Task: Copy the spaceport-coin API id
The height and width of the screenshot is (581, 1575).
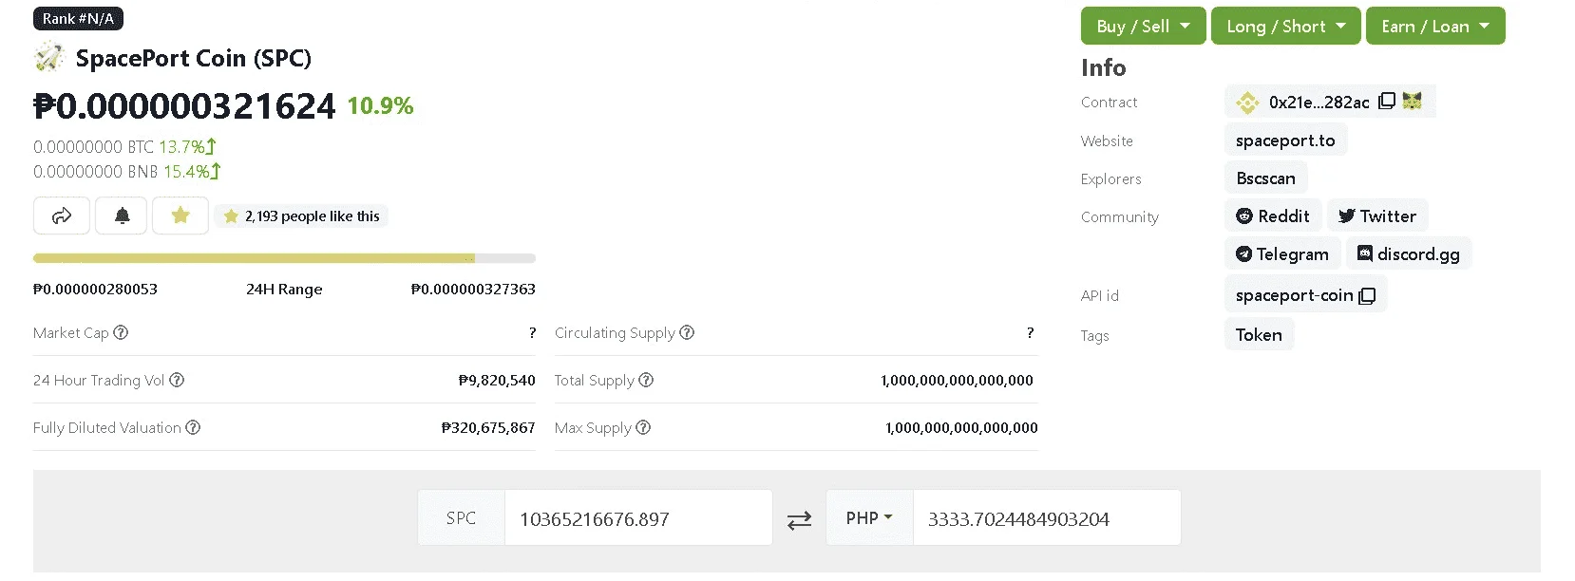Action: (x=1367, y=295)
